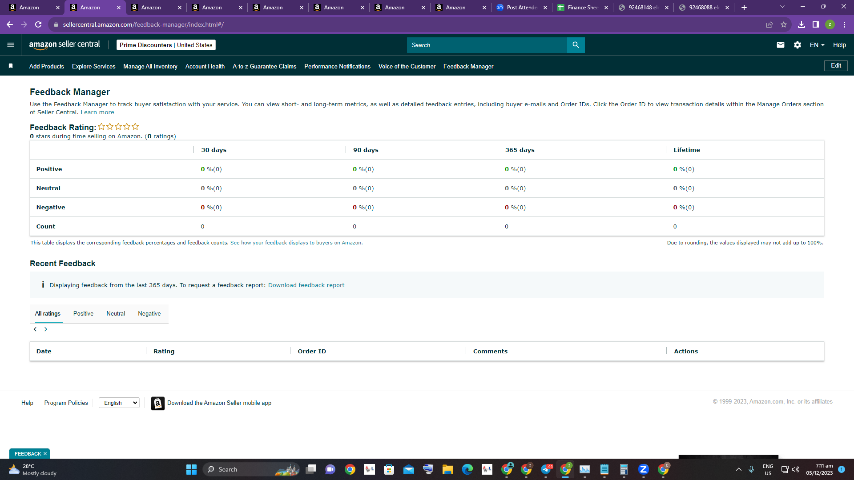
Task: Open Manage All Inventory
Action: (x=150, y=66)
